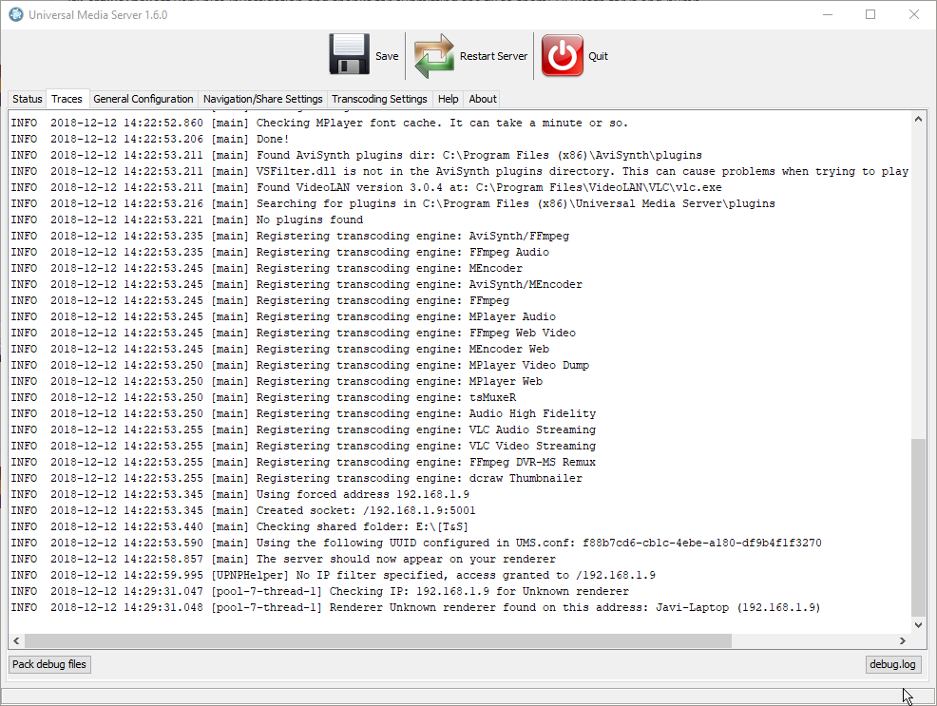937x706 pixels.
Task: Click log line 'Checking MPlayer font cache'
Action: pyautogui.click(x=319, y=123)
